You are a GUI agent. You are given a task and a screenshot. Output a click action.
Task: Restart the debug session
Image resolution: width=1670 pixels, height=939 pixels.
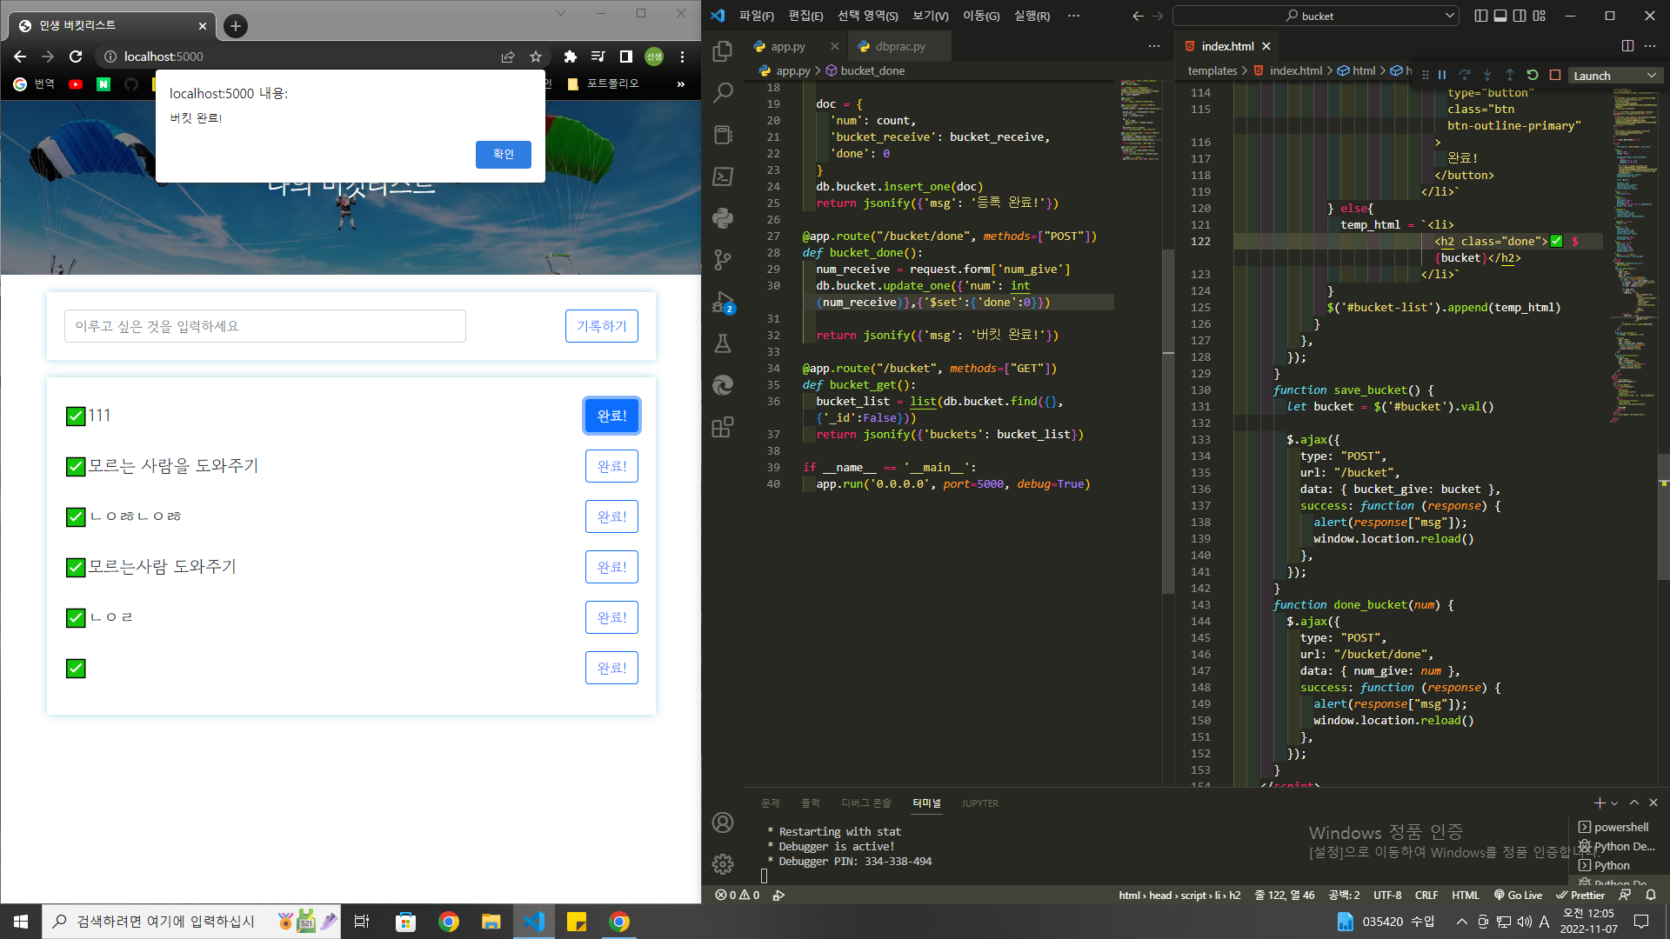point(1533,76)
